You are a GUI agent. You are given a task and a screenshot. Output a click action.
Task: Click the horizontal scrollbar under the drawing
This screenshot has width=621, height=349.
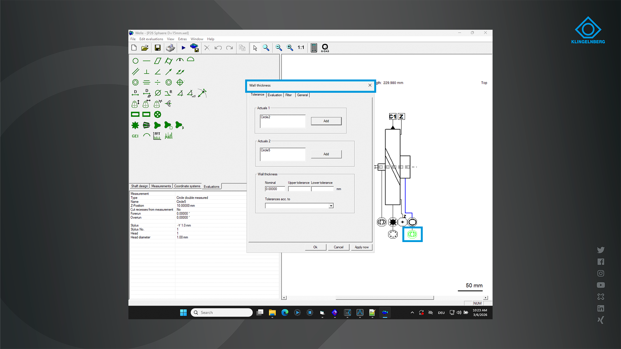tap(385, 298)
